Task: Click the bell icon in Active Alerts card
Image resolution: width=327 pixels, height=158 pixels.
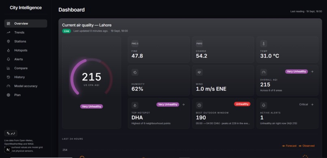Action: click(x=264, y=105)
